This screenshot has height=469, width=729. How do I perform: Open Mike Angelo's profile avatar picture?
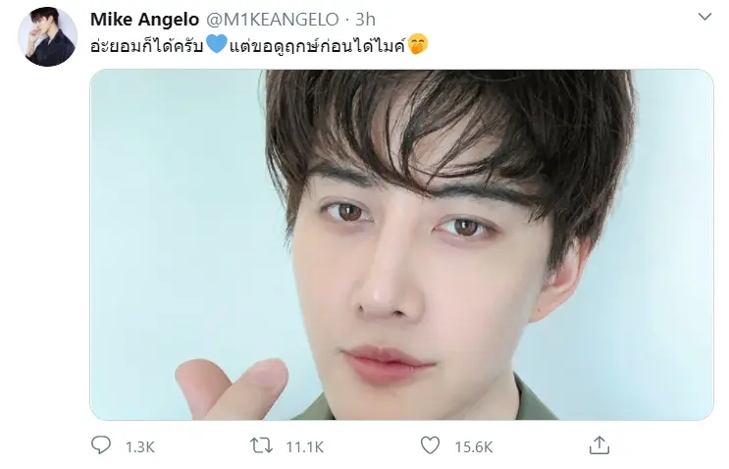coord(47,36)
